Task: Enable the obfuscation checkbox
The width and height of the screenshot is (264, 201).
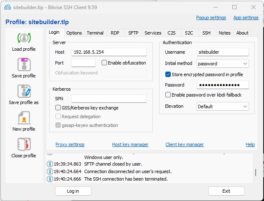Action: [x=104, y=63]
